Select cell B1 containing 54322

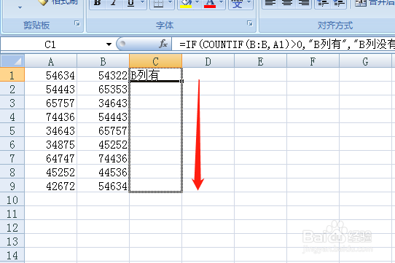pyautogui.click(x=103, y=75)
